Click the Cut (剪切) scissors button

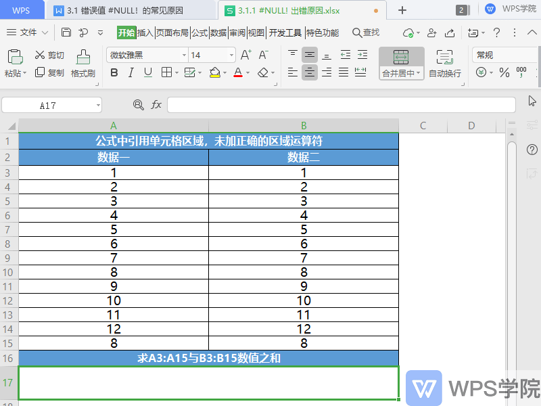coord(49,55)
